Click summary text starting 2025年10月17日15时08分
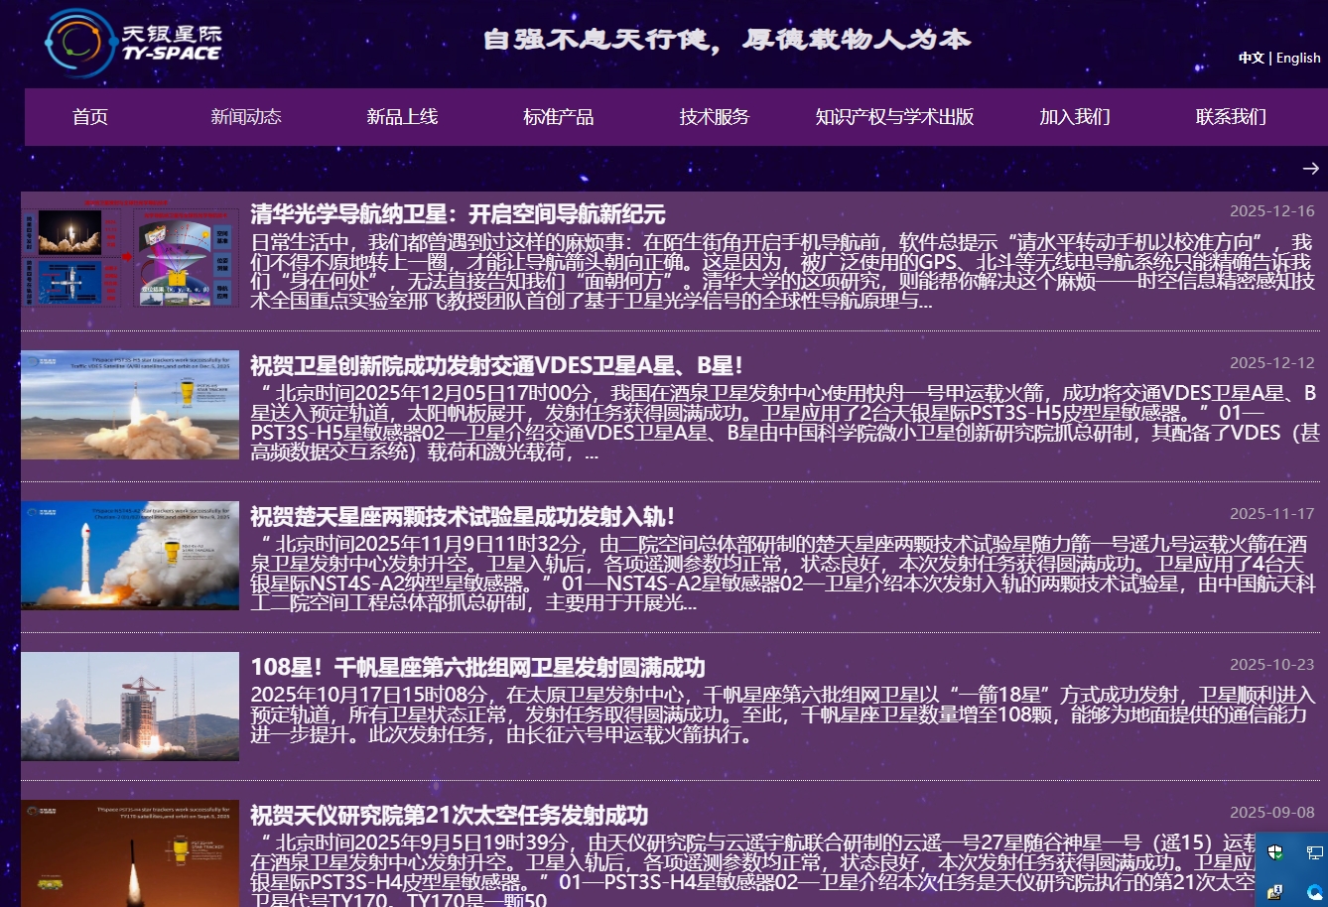Screen dimensions: 1328x907 [x=782, y=714]
